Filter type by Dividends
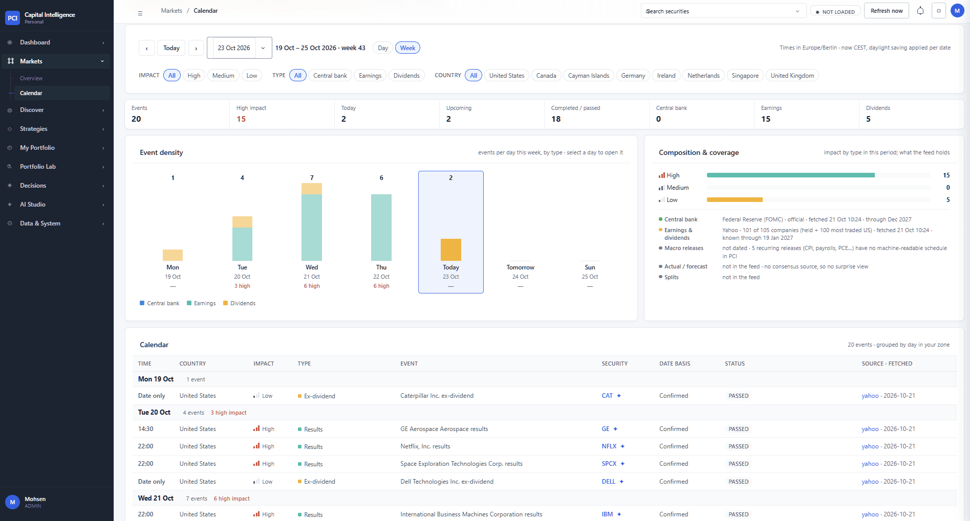 pyautogui.click(x=406, y=76)
